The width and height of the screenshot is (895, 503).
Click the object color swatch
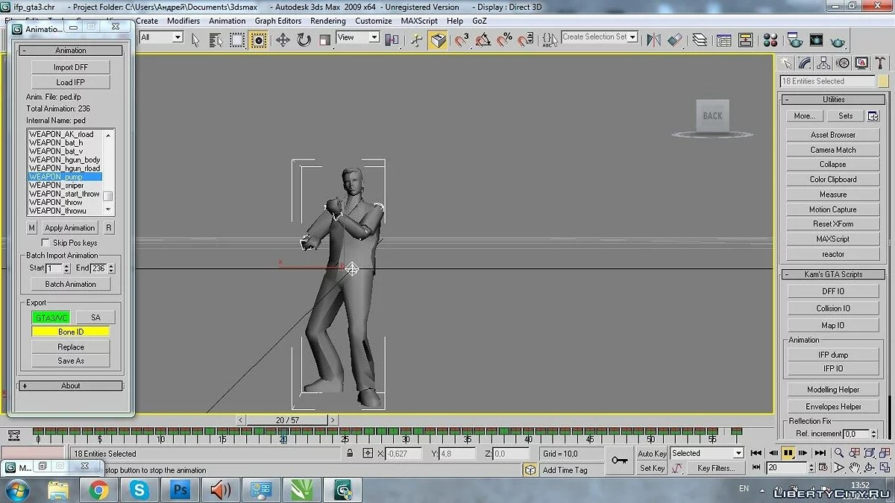point(883,81)
